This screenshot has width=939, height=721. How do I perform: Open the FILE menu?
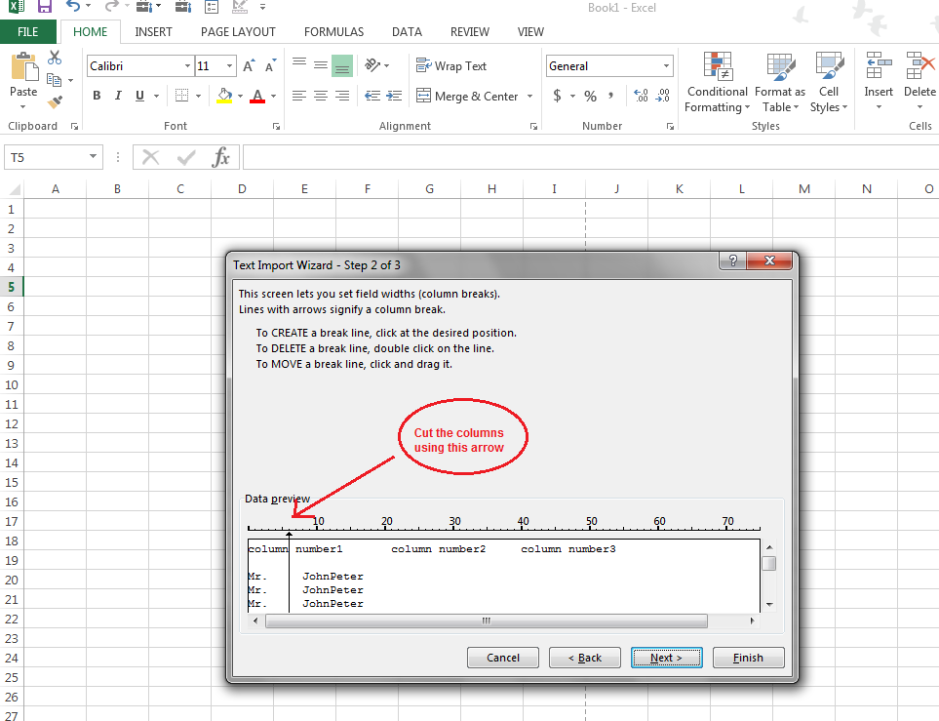pyautogui.click(x=28, y=31)
